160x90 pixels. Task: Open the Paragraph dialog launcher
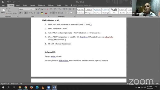click(74, 16)
